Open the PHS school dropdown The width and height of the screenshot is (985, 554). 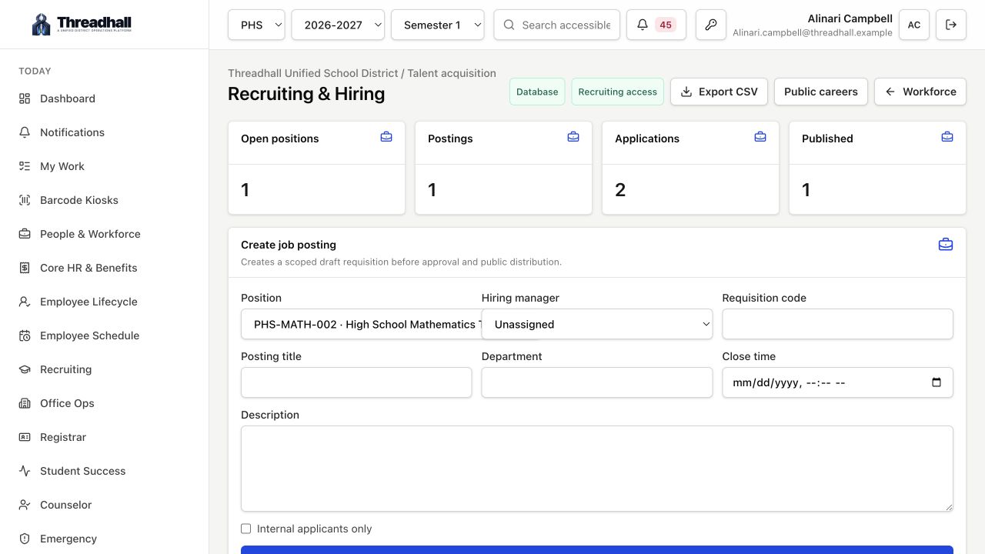click(x=256, y=25)
